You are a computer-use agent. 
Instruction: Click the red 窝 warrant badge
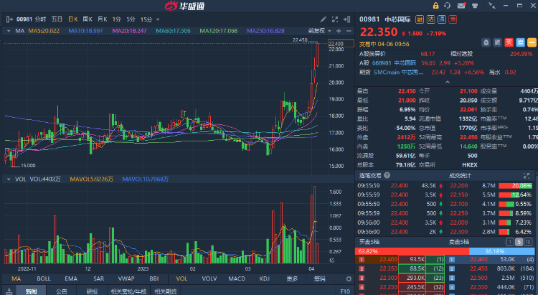click(x=453, y=19)
